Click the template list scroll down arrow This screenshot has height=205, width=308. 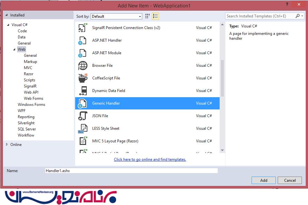pyautogui.click(x=222, y=150)
